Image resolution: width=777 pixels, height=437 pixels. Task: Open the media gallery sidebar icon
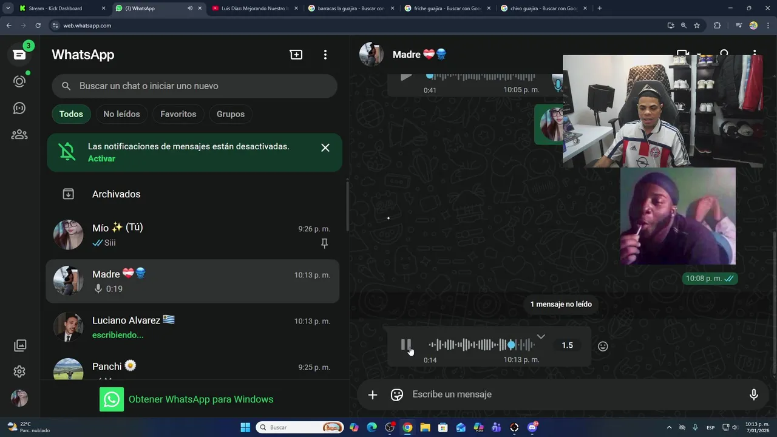point(20,345)
